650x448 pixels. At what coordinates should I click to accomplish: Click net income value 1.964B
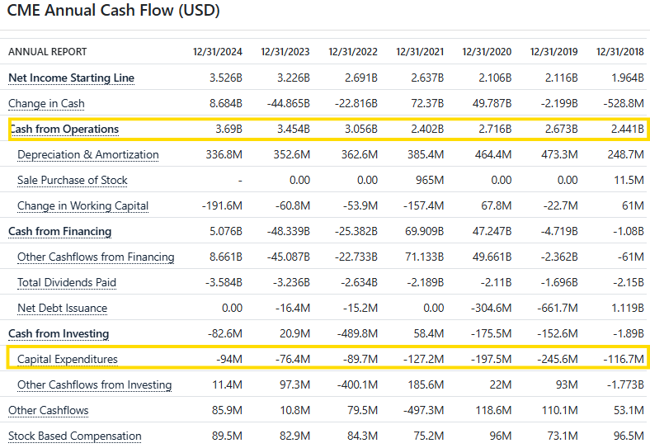[628, 78]
